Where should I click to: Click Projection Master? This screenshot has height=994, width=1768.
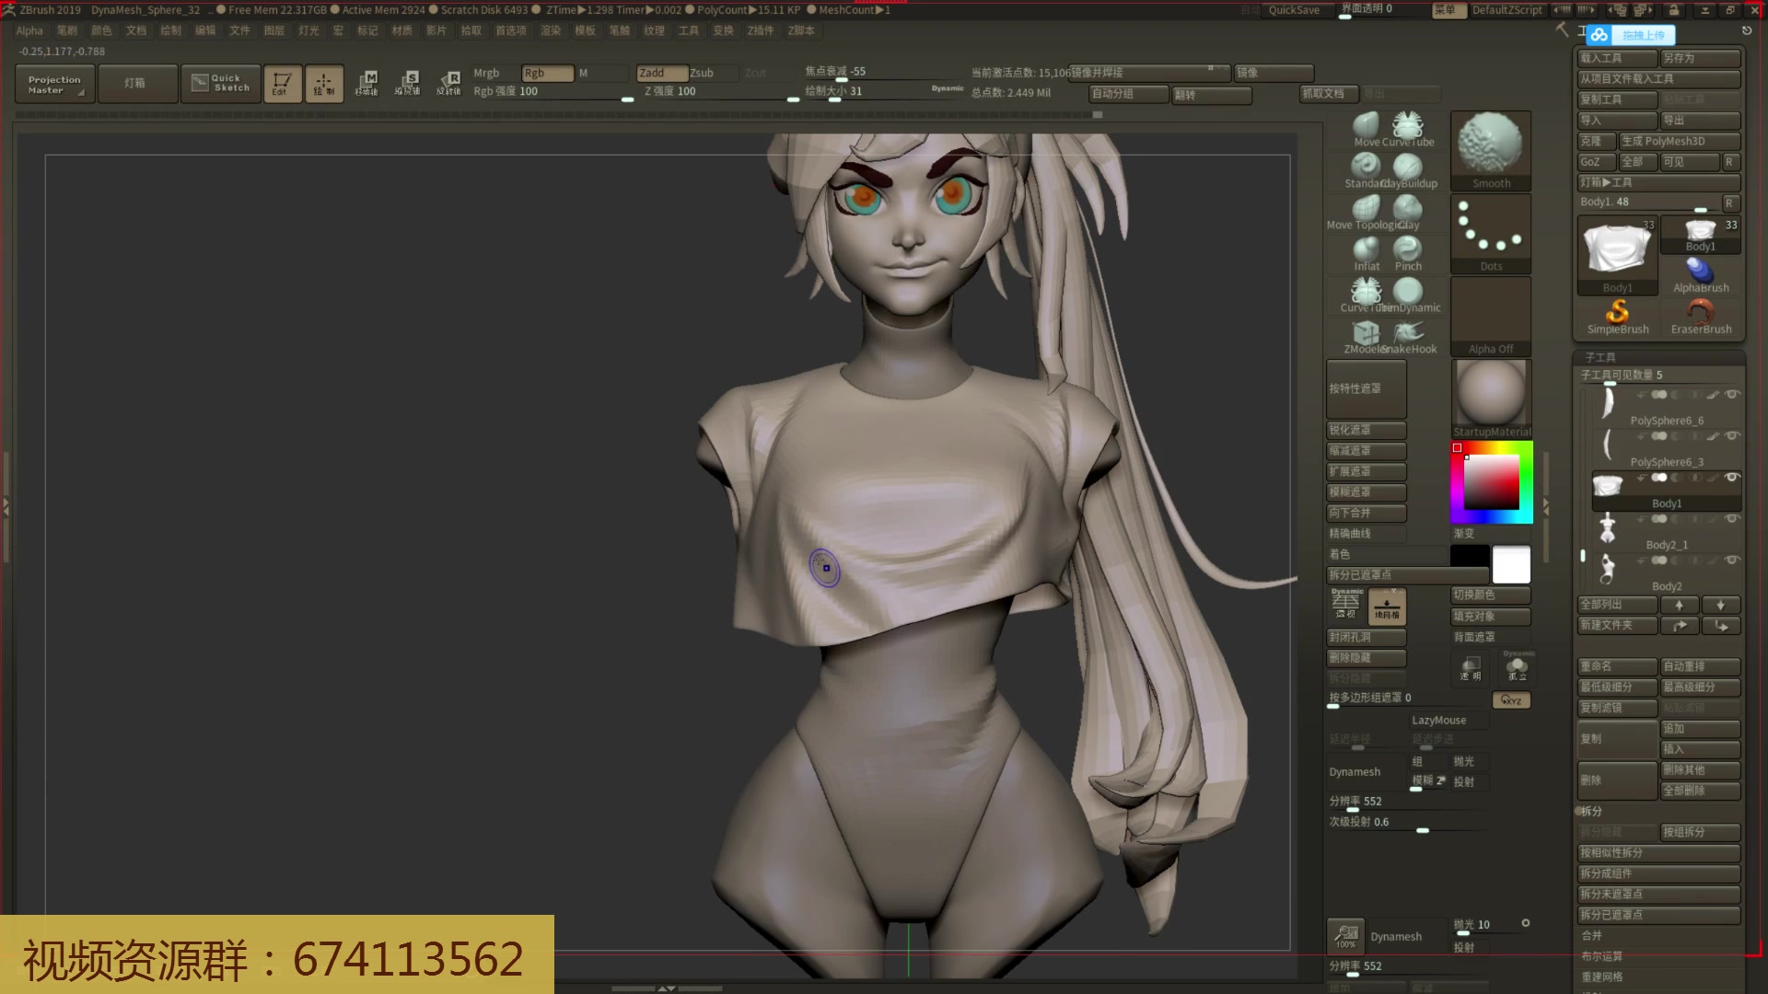pyautogui.click(x=53, y=83)
